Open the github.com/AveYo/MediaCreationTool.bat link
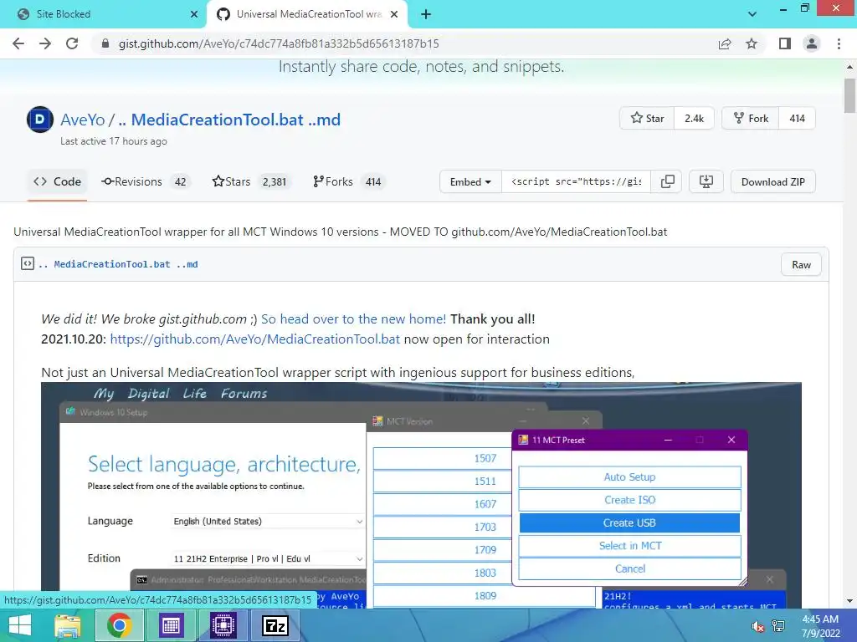The width and height of the screenshot is (857, 642). pos(255,339)
